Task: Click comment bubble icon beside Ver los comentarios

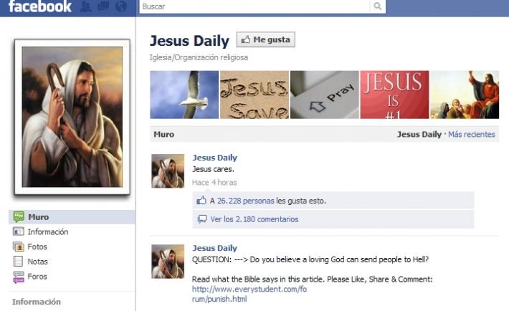Action: [x=202, y=219]
